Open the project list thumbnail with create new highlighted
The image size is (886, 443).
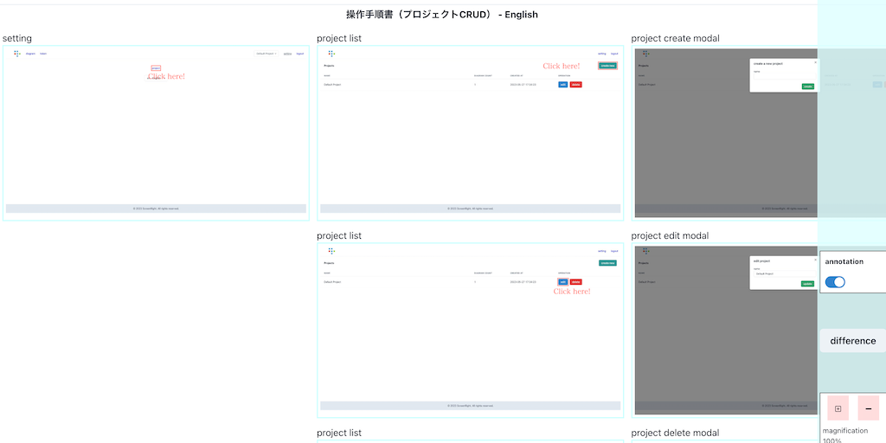(x=470, y=132)
